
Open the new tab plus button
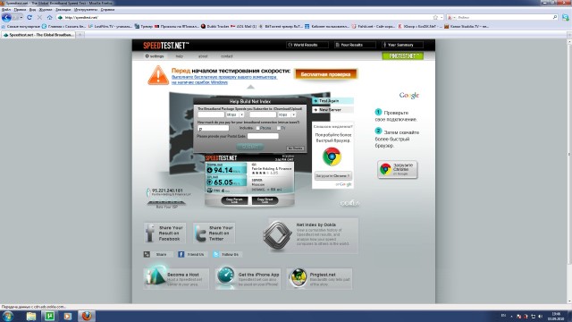(x=80, y=35)
